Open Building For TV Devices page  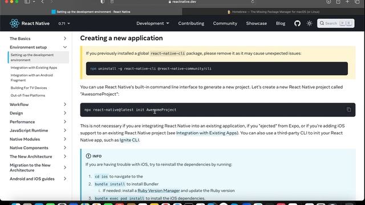click(x=29, y=88)
